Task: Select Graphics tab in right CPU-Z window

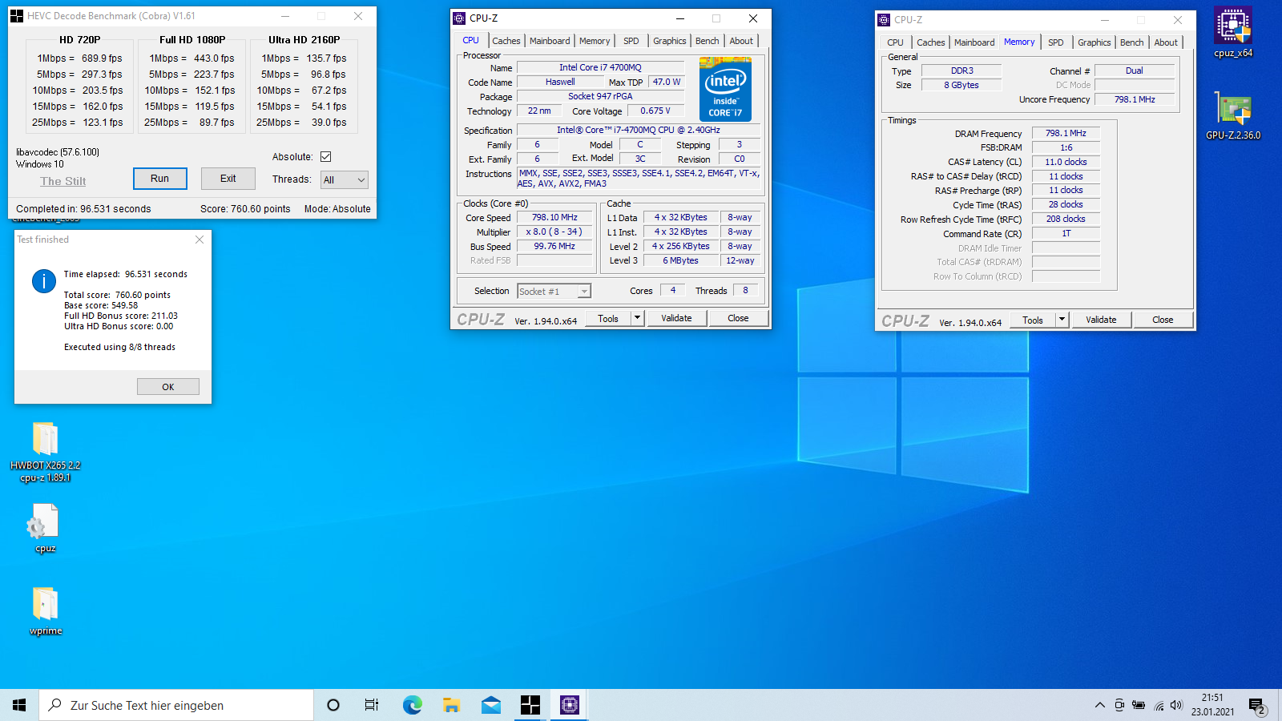Action: coord(1094,42)
